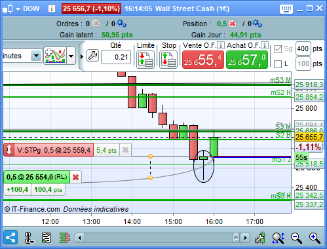Click the upper orange handle on dashed line
327x249 pixels.
click(x=150, y=156)
